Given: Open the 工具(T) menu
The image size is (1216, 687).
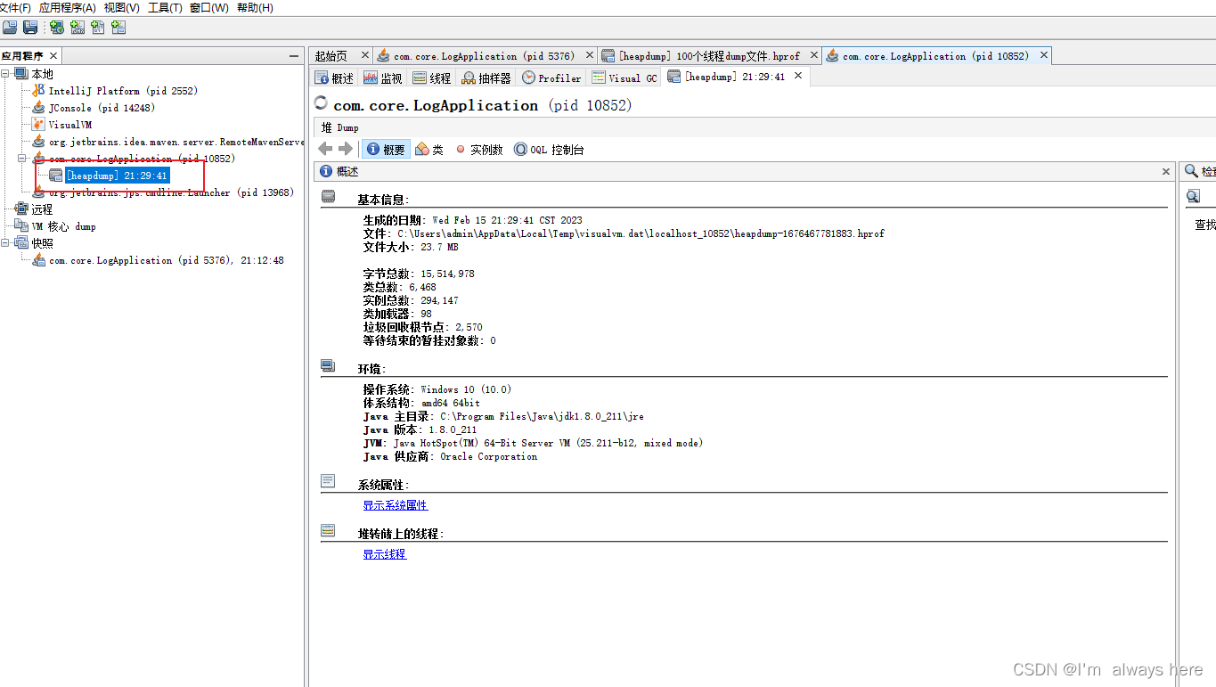Looking at the screenshot, I should click(x=165, y=7).
